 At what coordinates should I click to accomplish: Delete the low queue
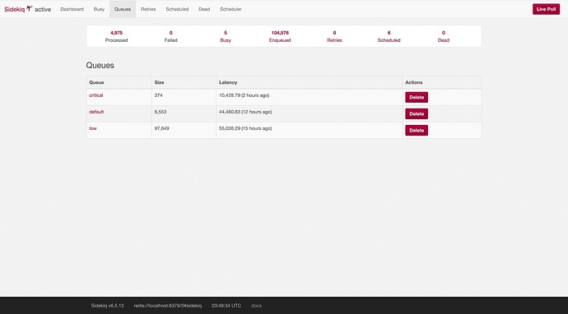click(417, 131)
